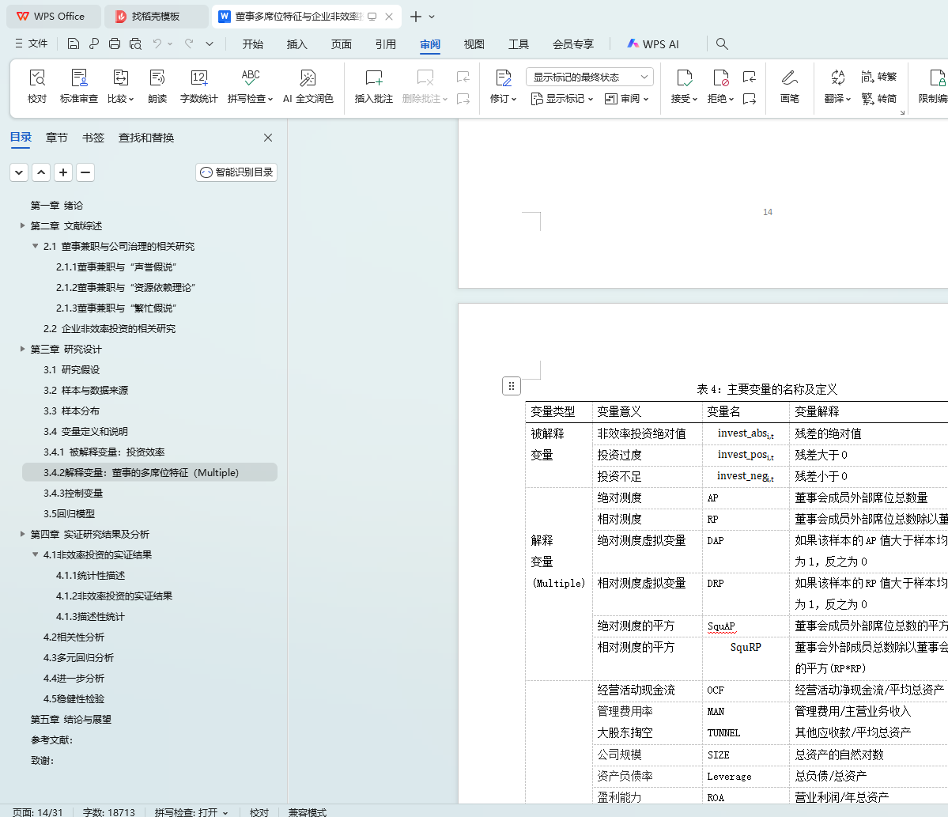The height and width of the screenshot is (817, 948).
Task: Click the 比较 compare documents icon
Action: (120, 78)
